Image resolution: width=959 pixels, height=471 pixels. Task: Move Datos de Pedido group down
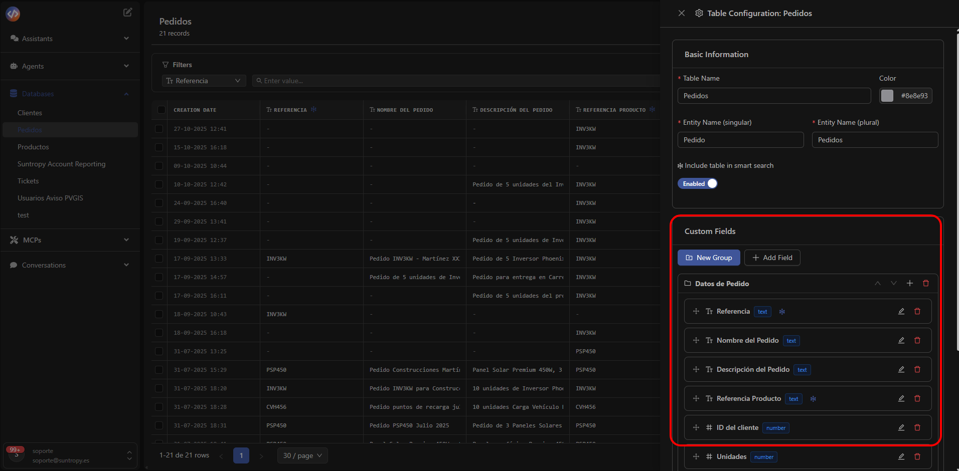tap(894, 283)
